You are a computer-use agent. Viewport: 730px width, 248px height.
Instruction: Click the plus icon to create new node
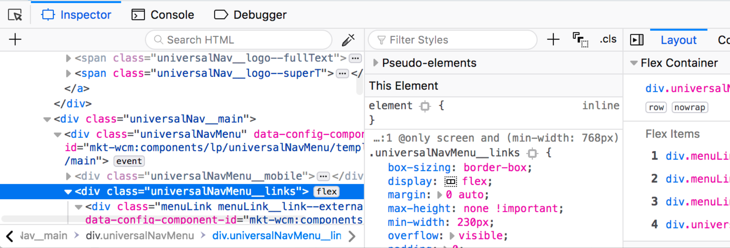(15, 40)
